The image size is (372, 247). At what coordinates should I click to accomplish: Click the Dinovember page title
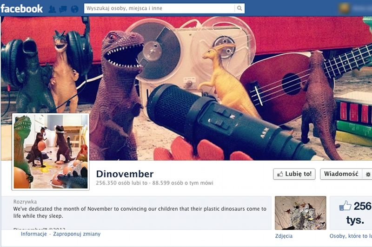click(x=125, y=174)
